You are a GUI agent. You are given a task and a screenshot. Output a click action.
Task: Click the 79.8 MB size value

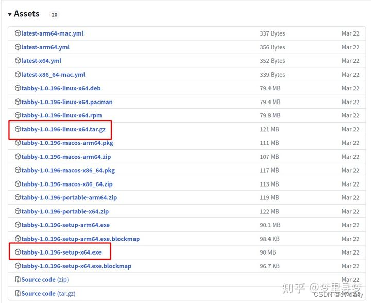pos(270,115)
